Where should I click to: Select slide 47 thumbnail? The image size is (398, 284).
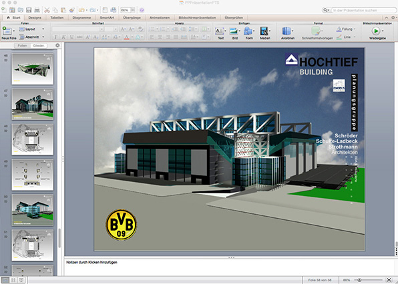click(x=33, y=104)
